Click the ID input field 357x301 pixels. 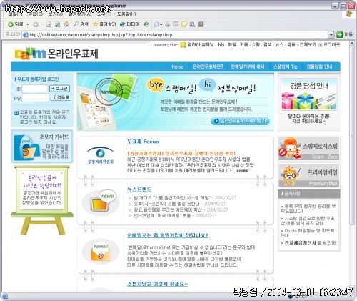35,89
